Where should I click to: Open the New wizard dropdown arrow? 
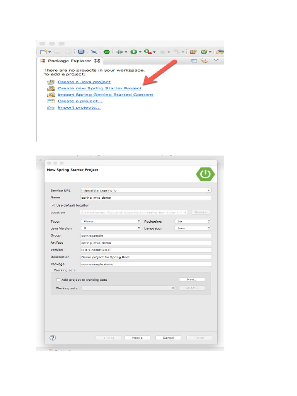coord(49,52)
